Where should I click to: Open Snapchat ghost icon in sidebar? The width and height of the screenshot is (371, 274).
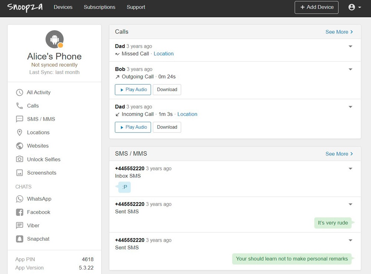click(20, 239)
